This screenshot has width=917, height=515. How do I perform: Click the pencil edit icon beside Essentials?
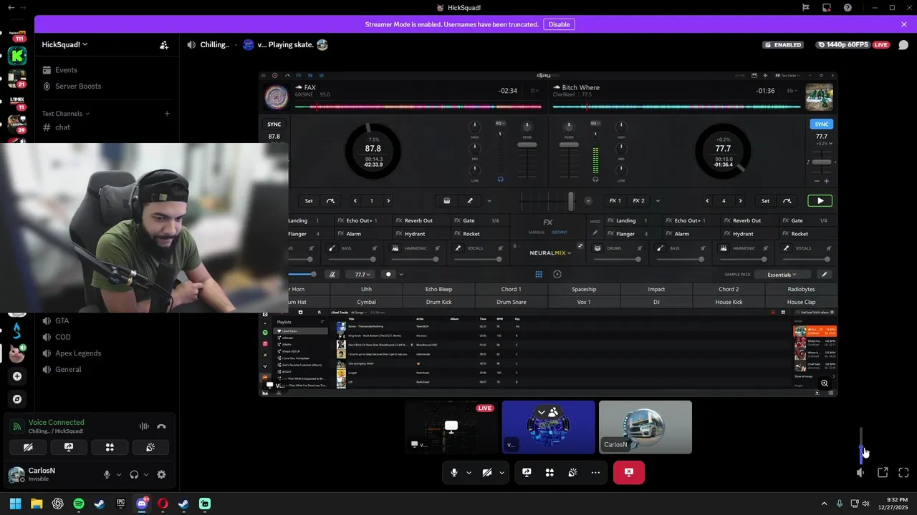pyautogui.click(x=825, y=274)
